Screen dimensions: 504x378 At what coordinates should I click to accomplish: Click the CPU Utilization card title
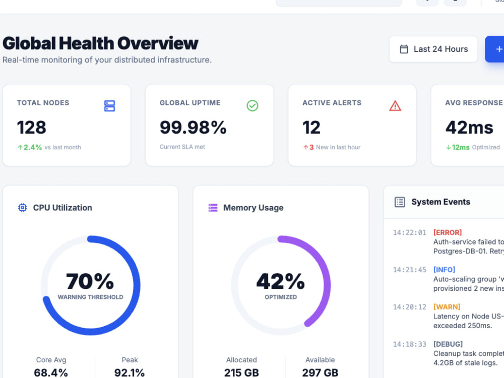click(x=62, y=208)
